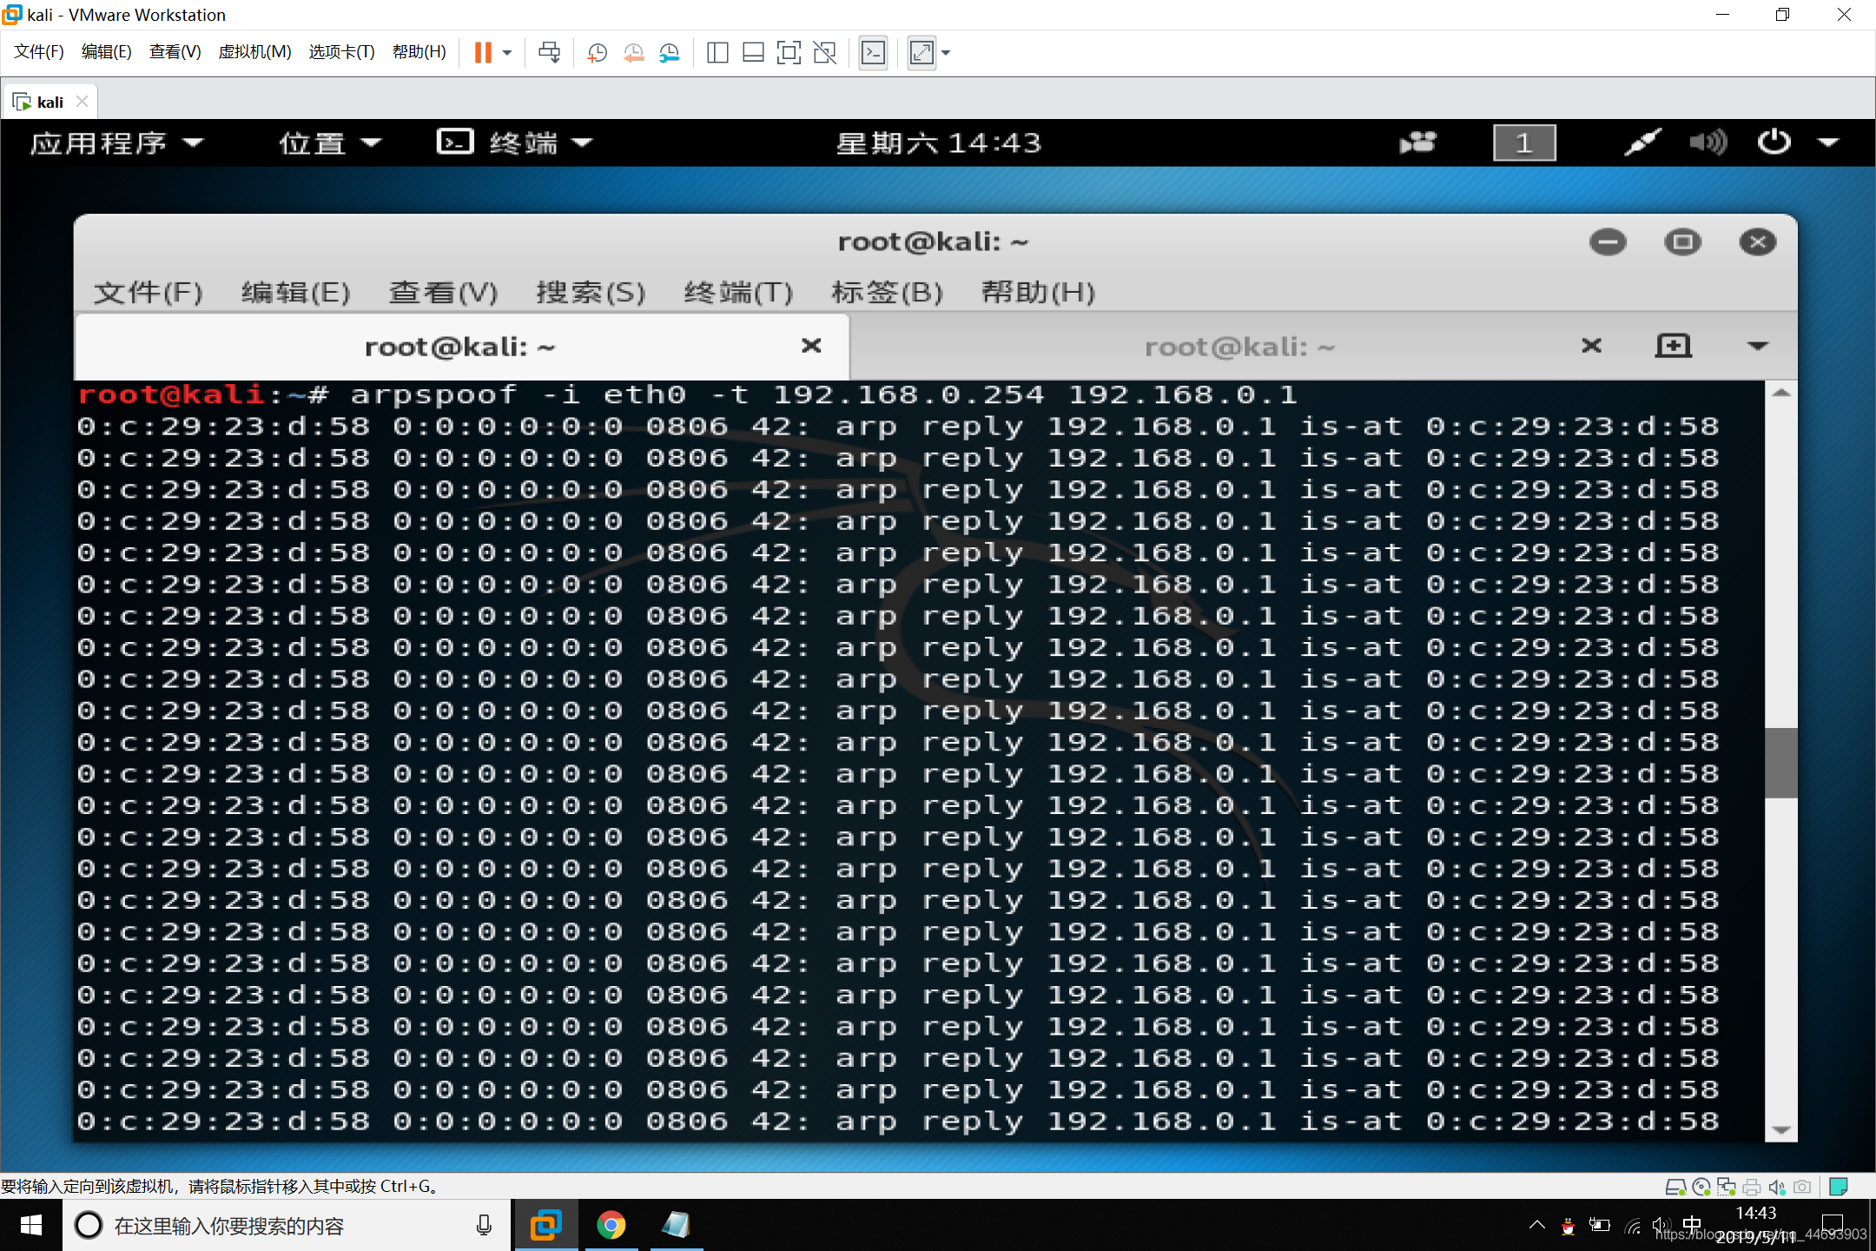The height and width of the screenshot is (1251, 1876).
Task: Expand the terminal tab list dropdown arrow
Action: pyautogui.click(x=1758, y=346)
